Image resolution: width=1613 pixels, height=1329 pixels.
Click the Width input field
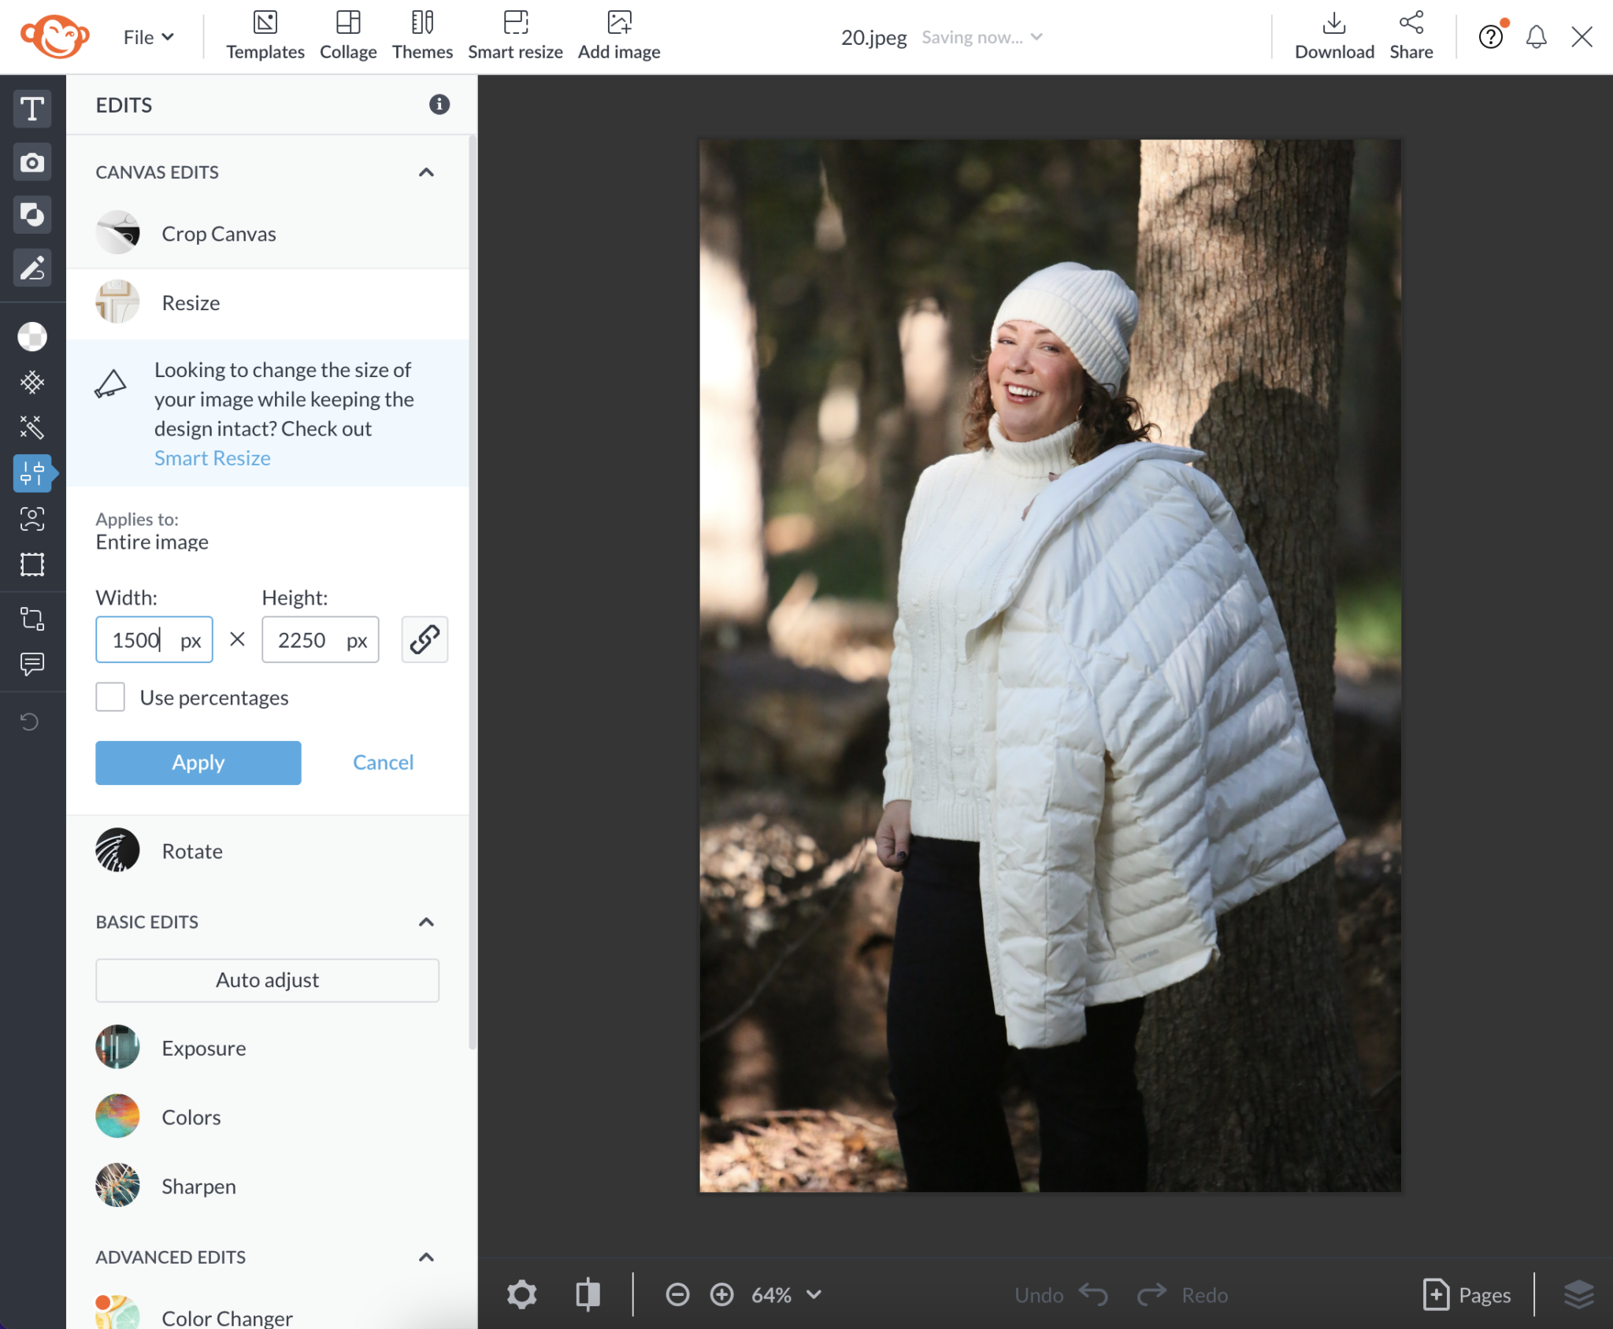pos(154,639)
